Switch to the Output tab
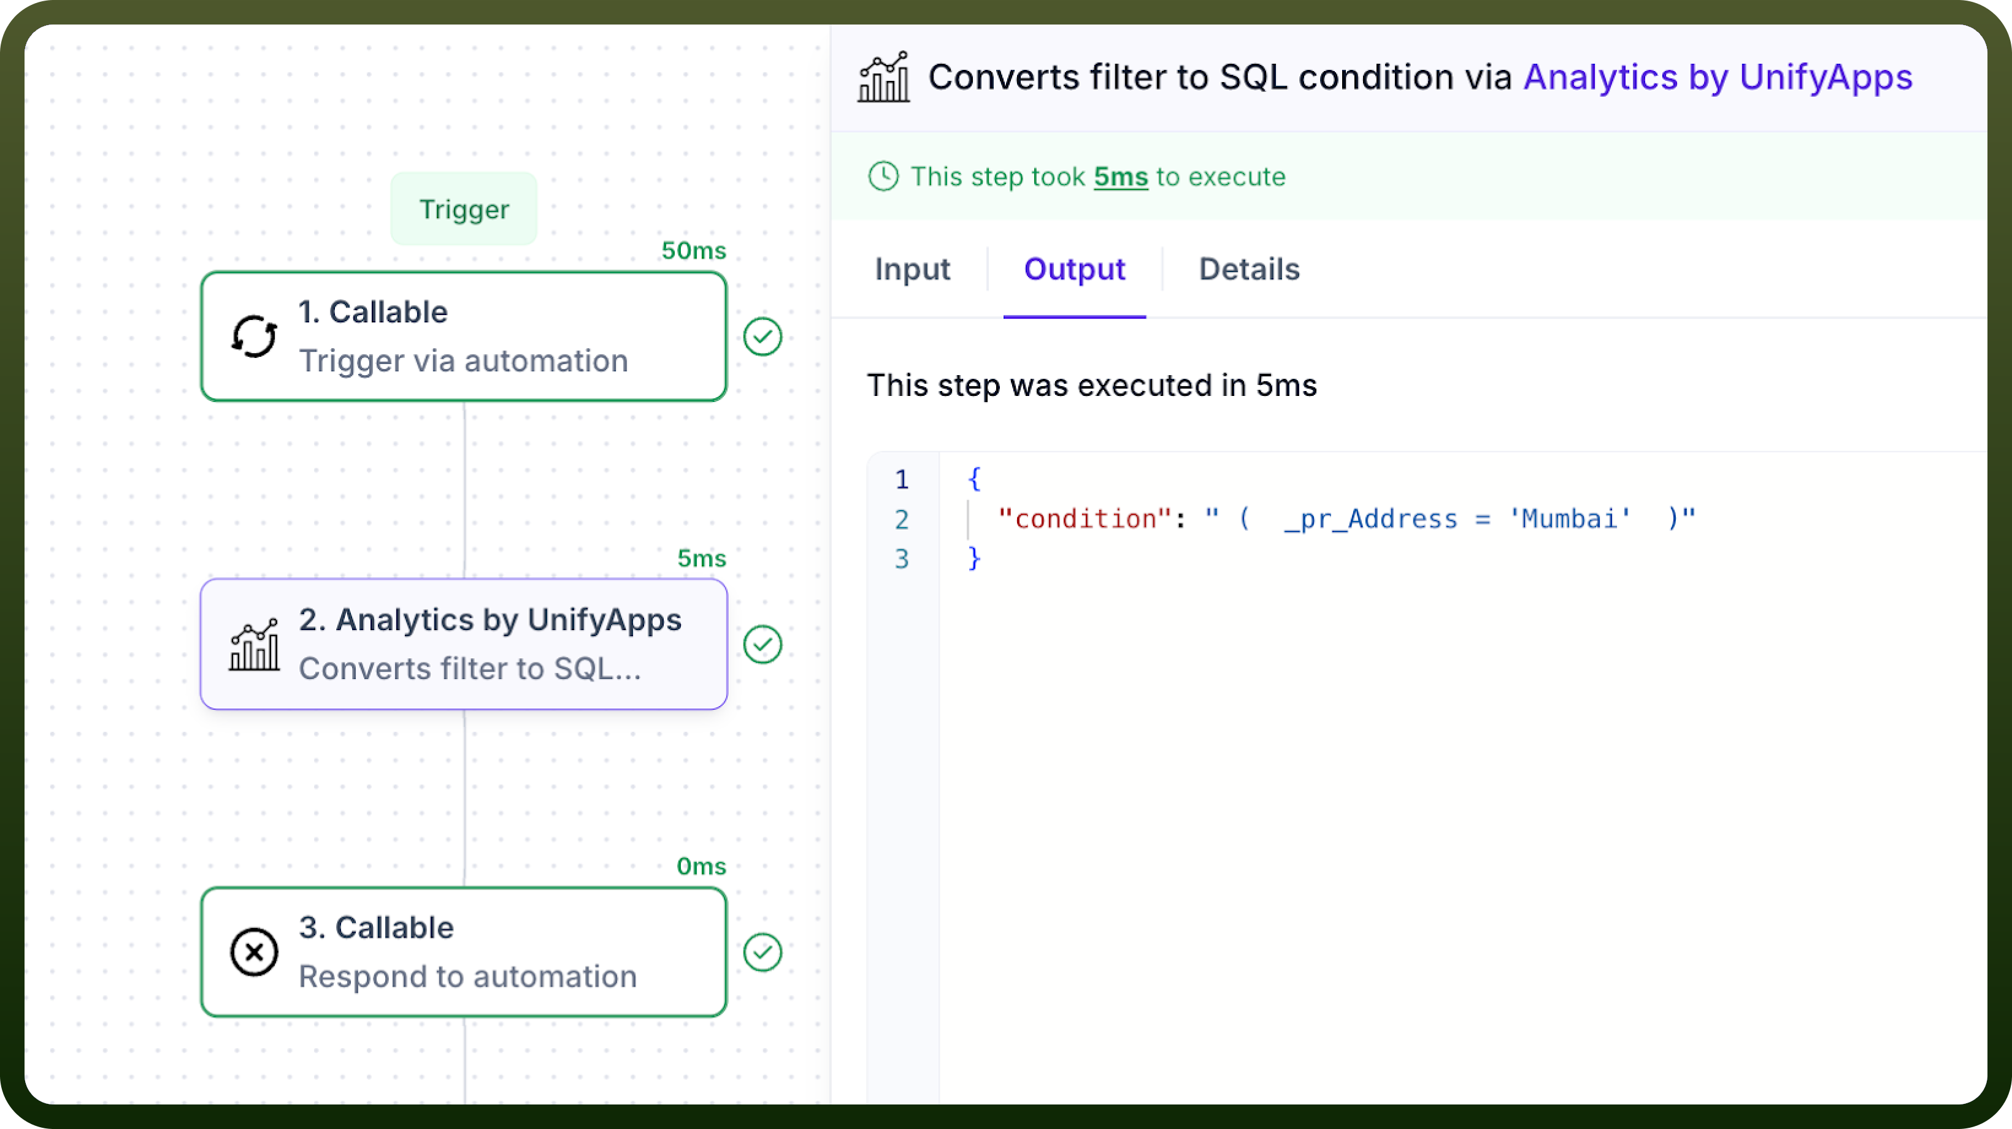The width and height of the screenshot is (2012, 1129). click(1075, 269)
